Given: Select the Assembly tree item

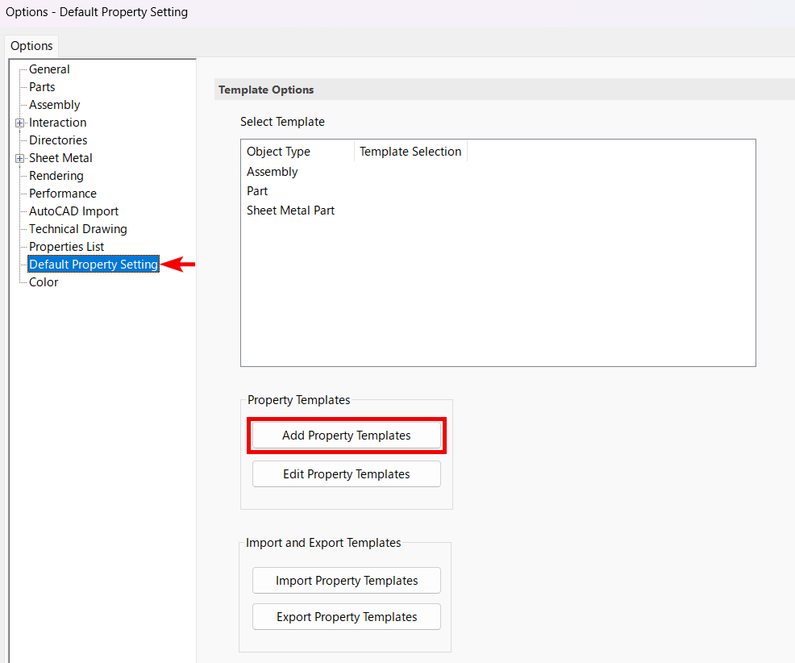Looking at the screenshot, I should point(54,105).
